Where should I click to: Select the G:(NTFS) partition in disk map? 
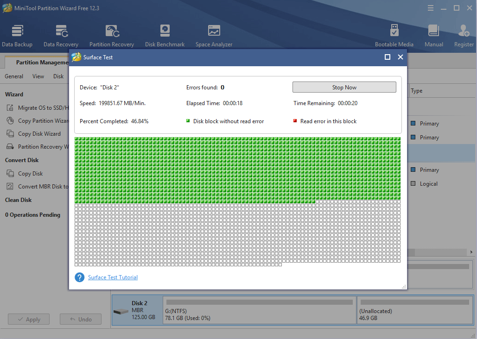pos(260,310)
